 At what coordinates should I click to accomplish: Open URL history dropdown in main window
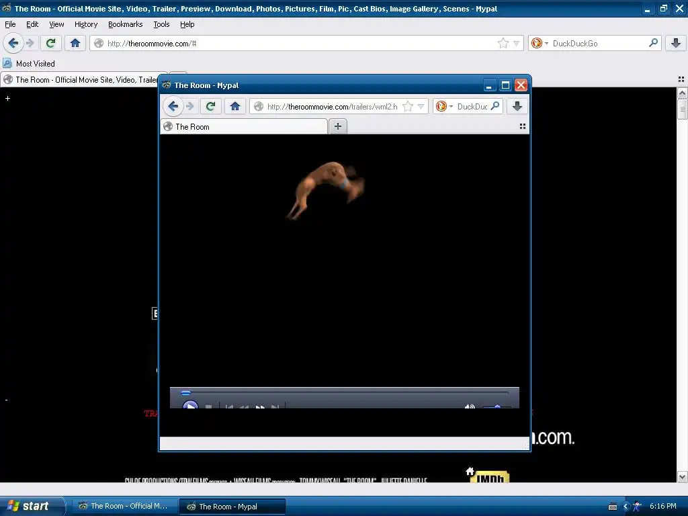click(517, 44)
